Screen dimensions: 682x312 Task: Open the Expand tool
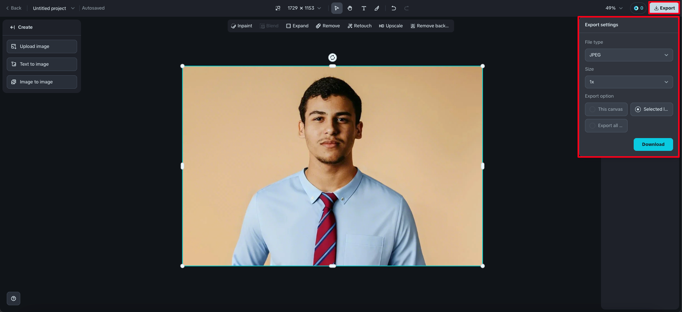coord(297,26)
